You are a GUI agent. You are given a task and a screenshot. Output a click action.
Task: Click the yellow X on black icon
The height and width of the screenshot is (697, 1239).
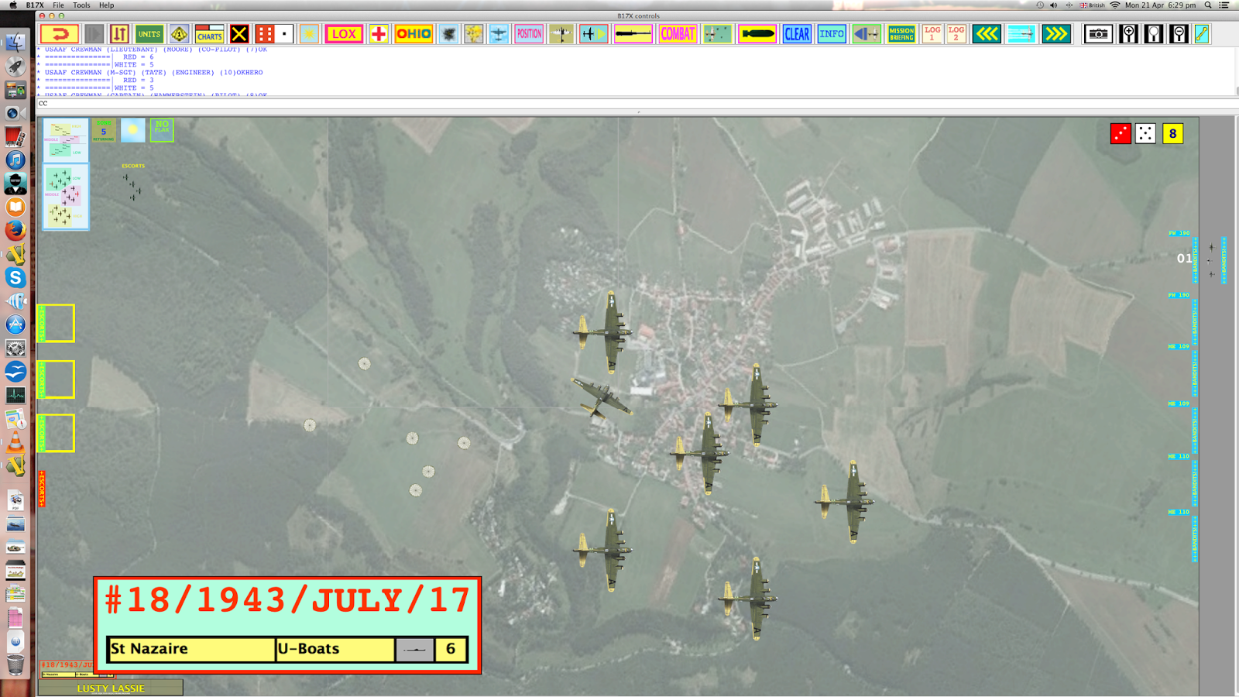[x=239, y=34]
